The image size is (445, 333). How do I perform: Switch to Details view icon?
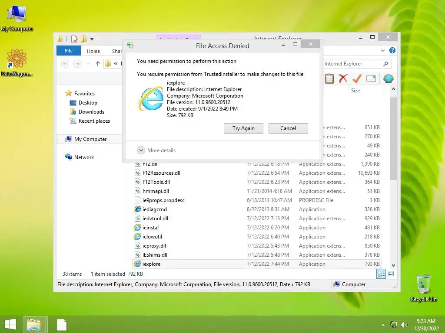pyautogui.click(x=381, y=274)
